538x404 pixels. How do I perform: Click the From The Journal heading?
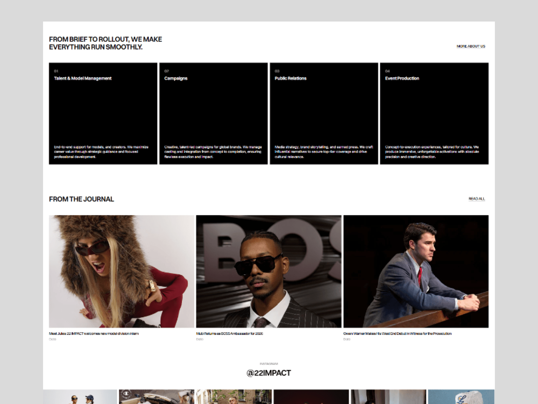pos(81,199)
